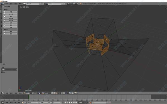
Task: Delete the Default screen layout
Action: [43, 4]
